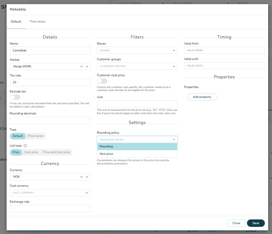
Task: Enable the Customer club price switch
Action: 102,81
